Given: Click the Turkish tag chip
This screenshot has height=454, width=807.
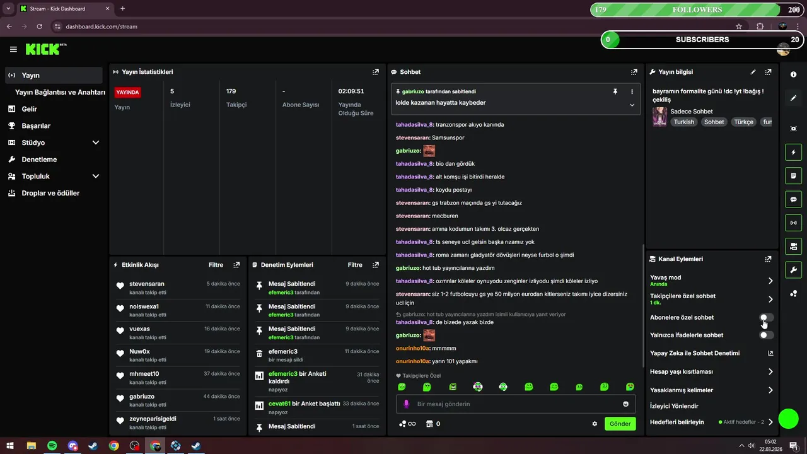Looking at the screenshot, I should 683,122.
